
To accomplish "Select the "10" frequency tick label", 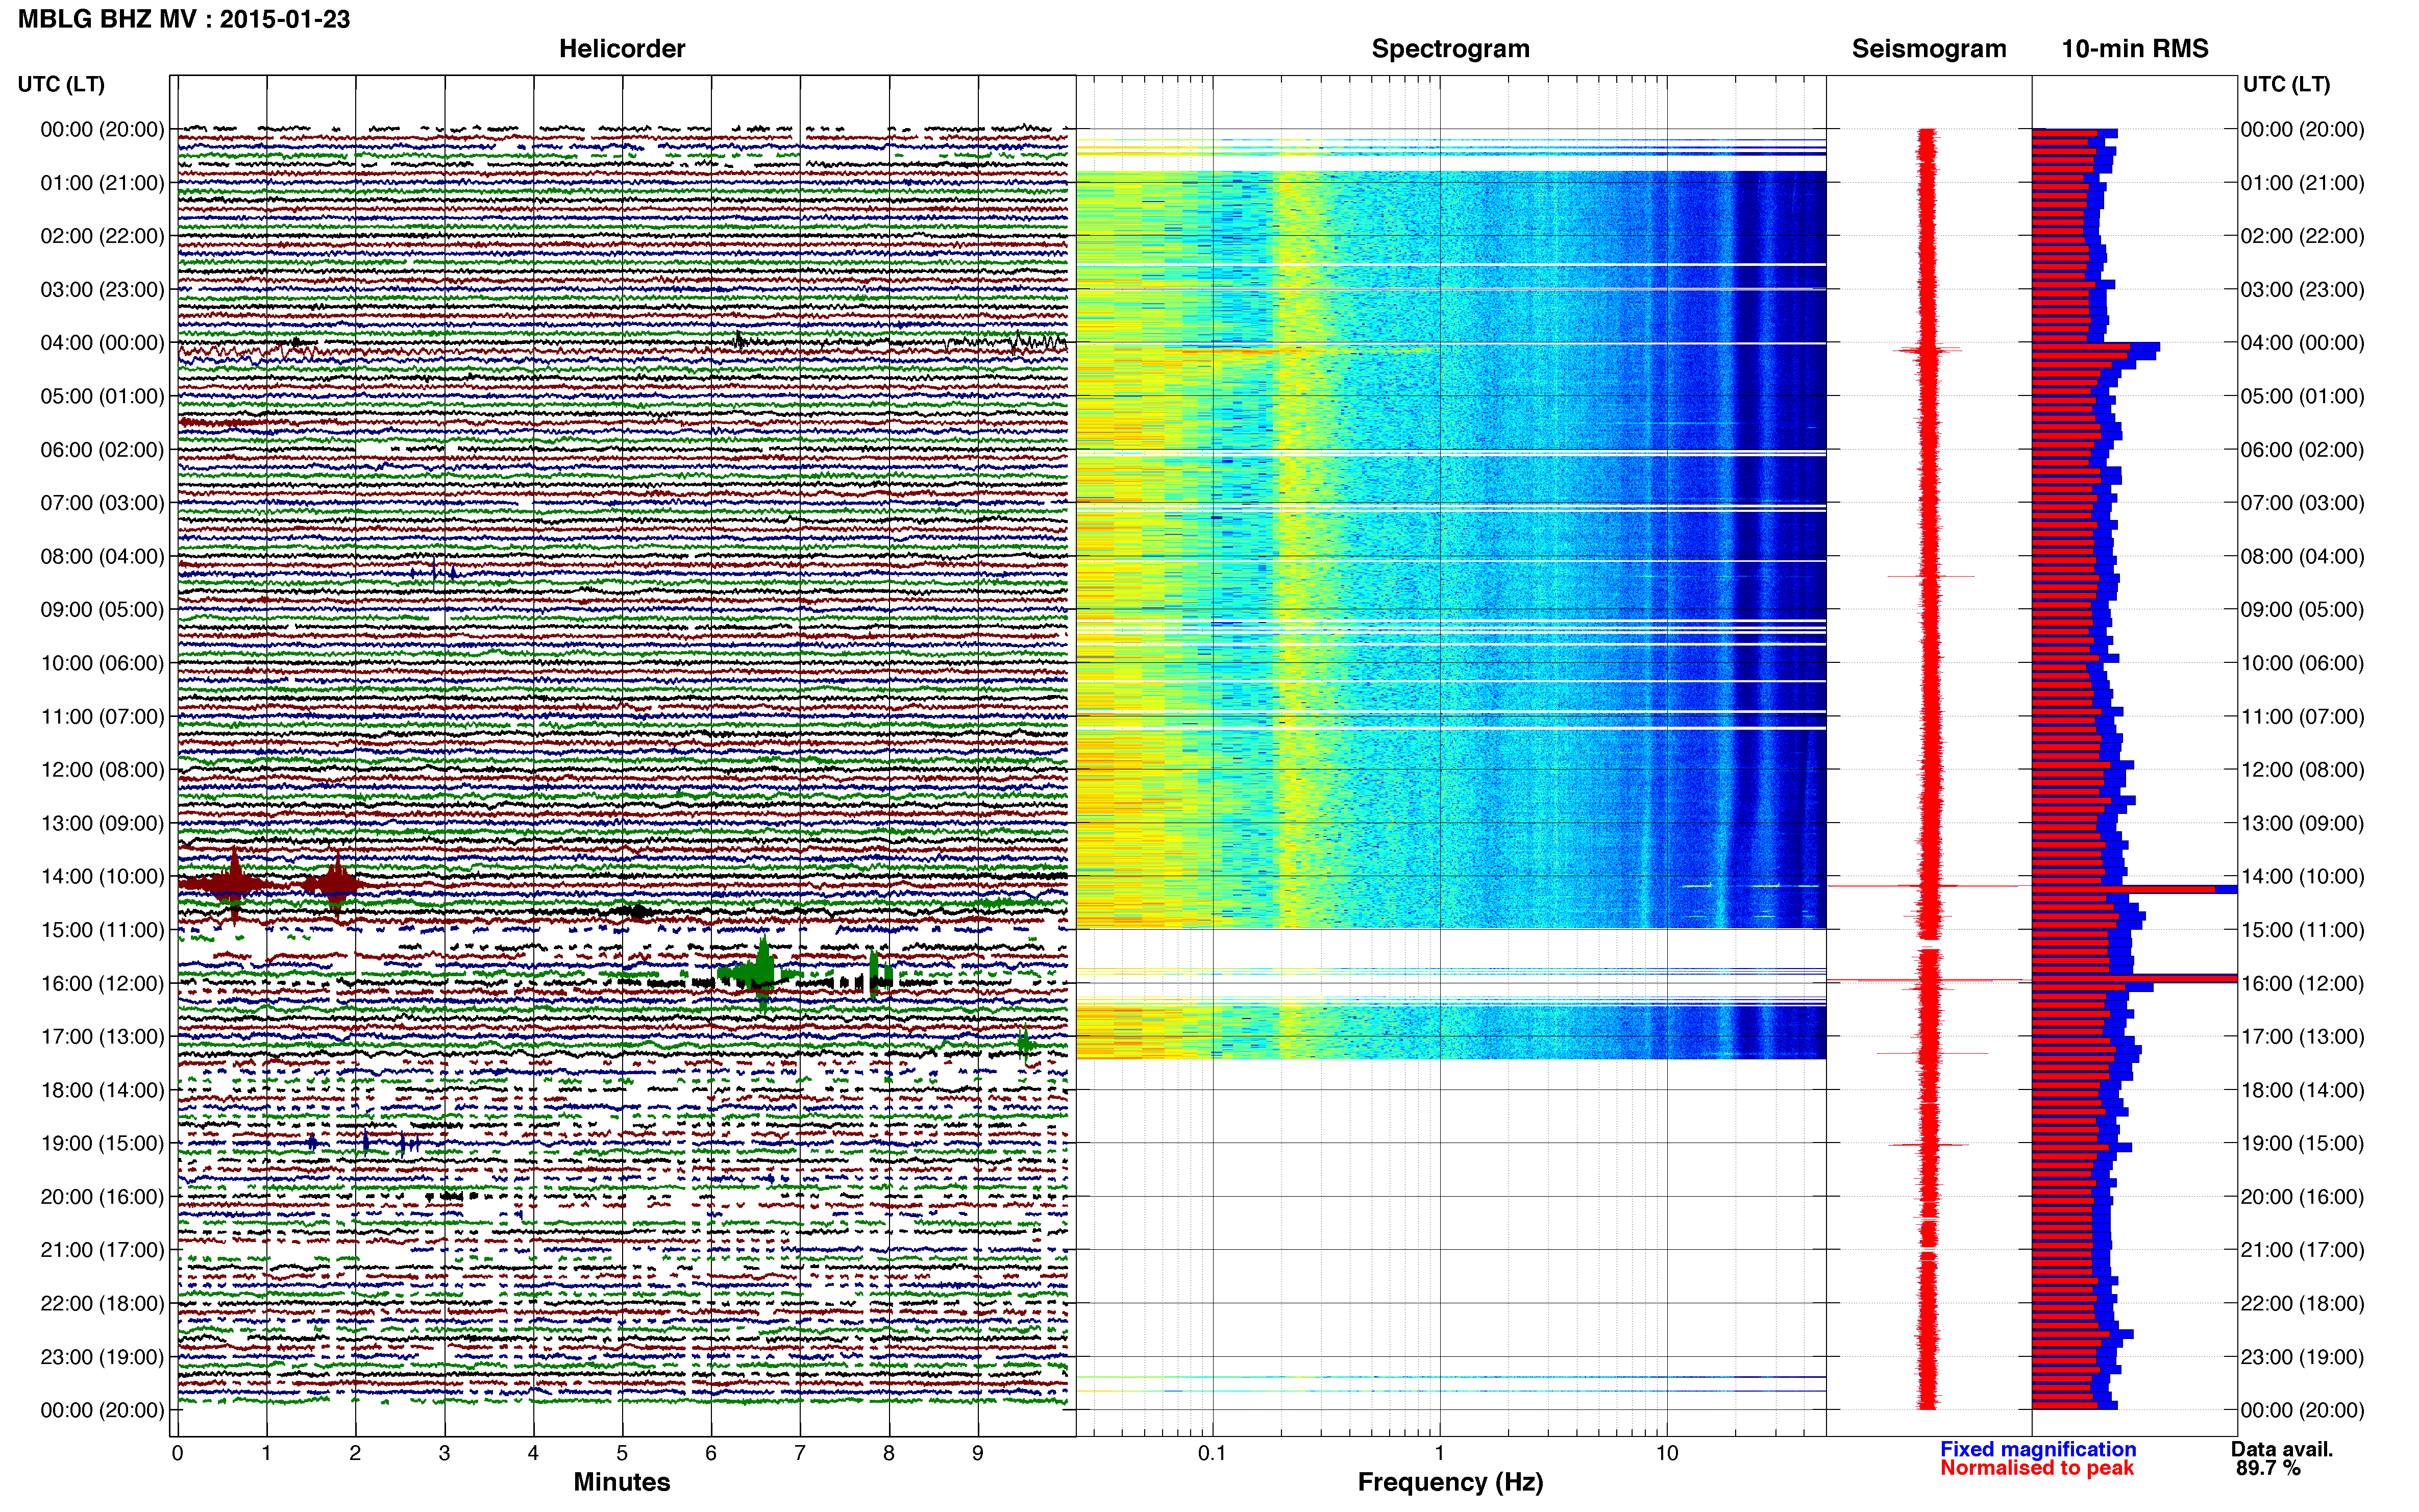I will point(1666,1454).
